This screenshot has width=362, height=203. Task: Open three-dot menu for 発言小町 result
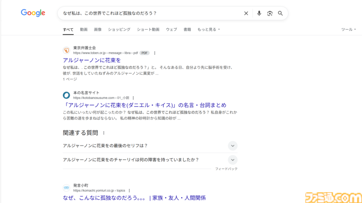[x=129, y=191]
